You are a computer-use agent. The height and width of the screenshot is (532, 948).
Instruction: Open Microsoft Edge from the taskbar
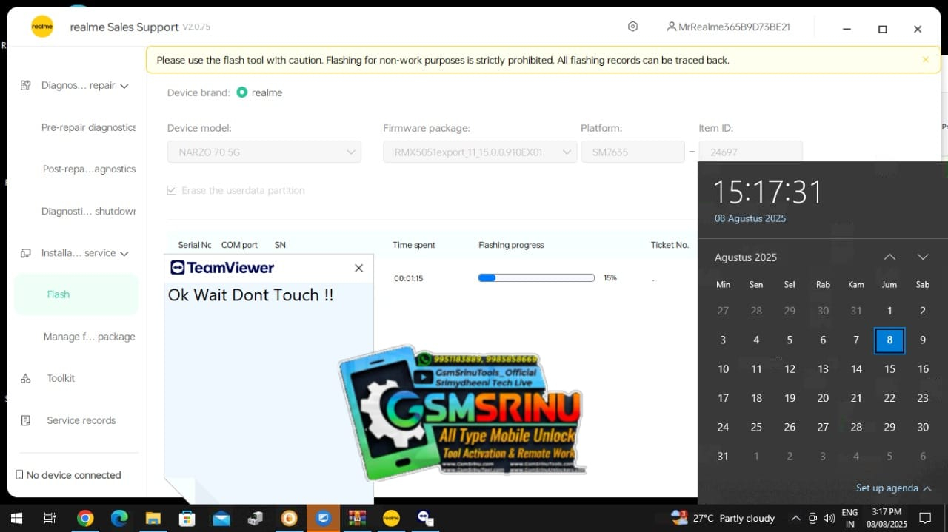coord(119,518)
